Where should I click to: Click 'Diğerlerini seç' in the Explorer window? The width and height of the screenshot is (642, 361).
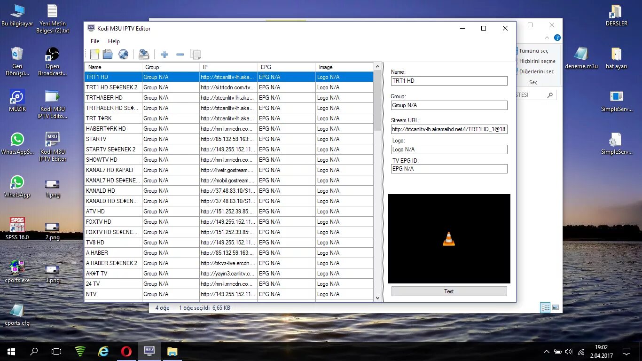pos(536,71)
